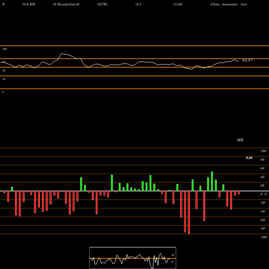Screen dimensions: 269x269
Task: Open the mini overview chart thumbnail
Action: [133, 258]
